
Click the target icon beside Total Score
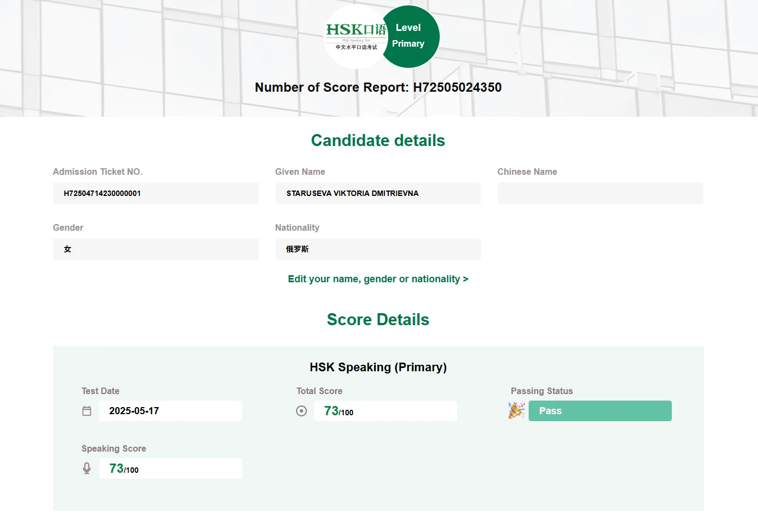[301, 411]
